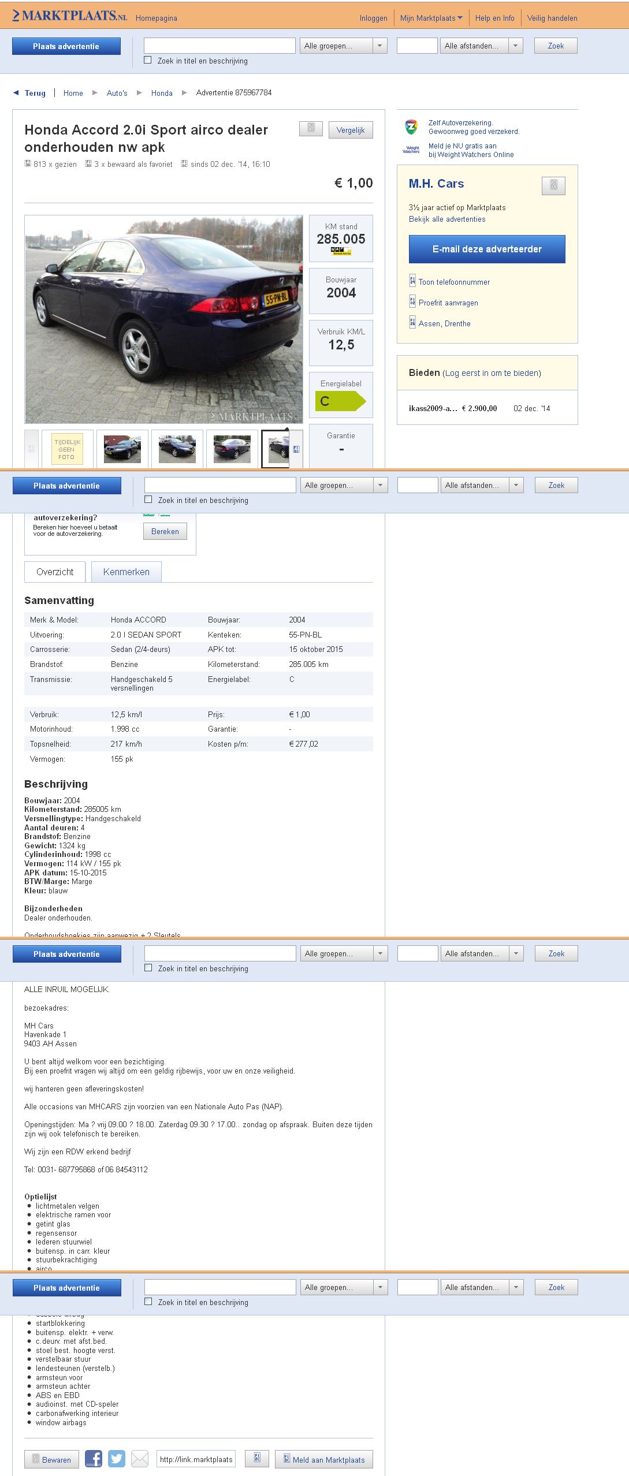Select the Overzicht tab
This screenshot has height=1476, width=629.
55,572
